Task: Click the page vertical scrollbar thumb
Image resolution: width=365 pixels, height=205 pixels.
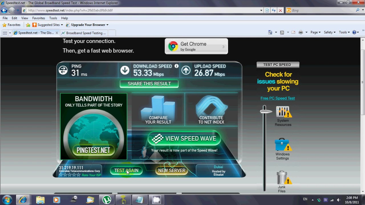Action: 363,83
